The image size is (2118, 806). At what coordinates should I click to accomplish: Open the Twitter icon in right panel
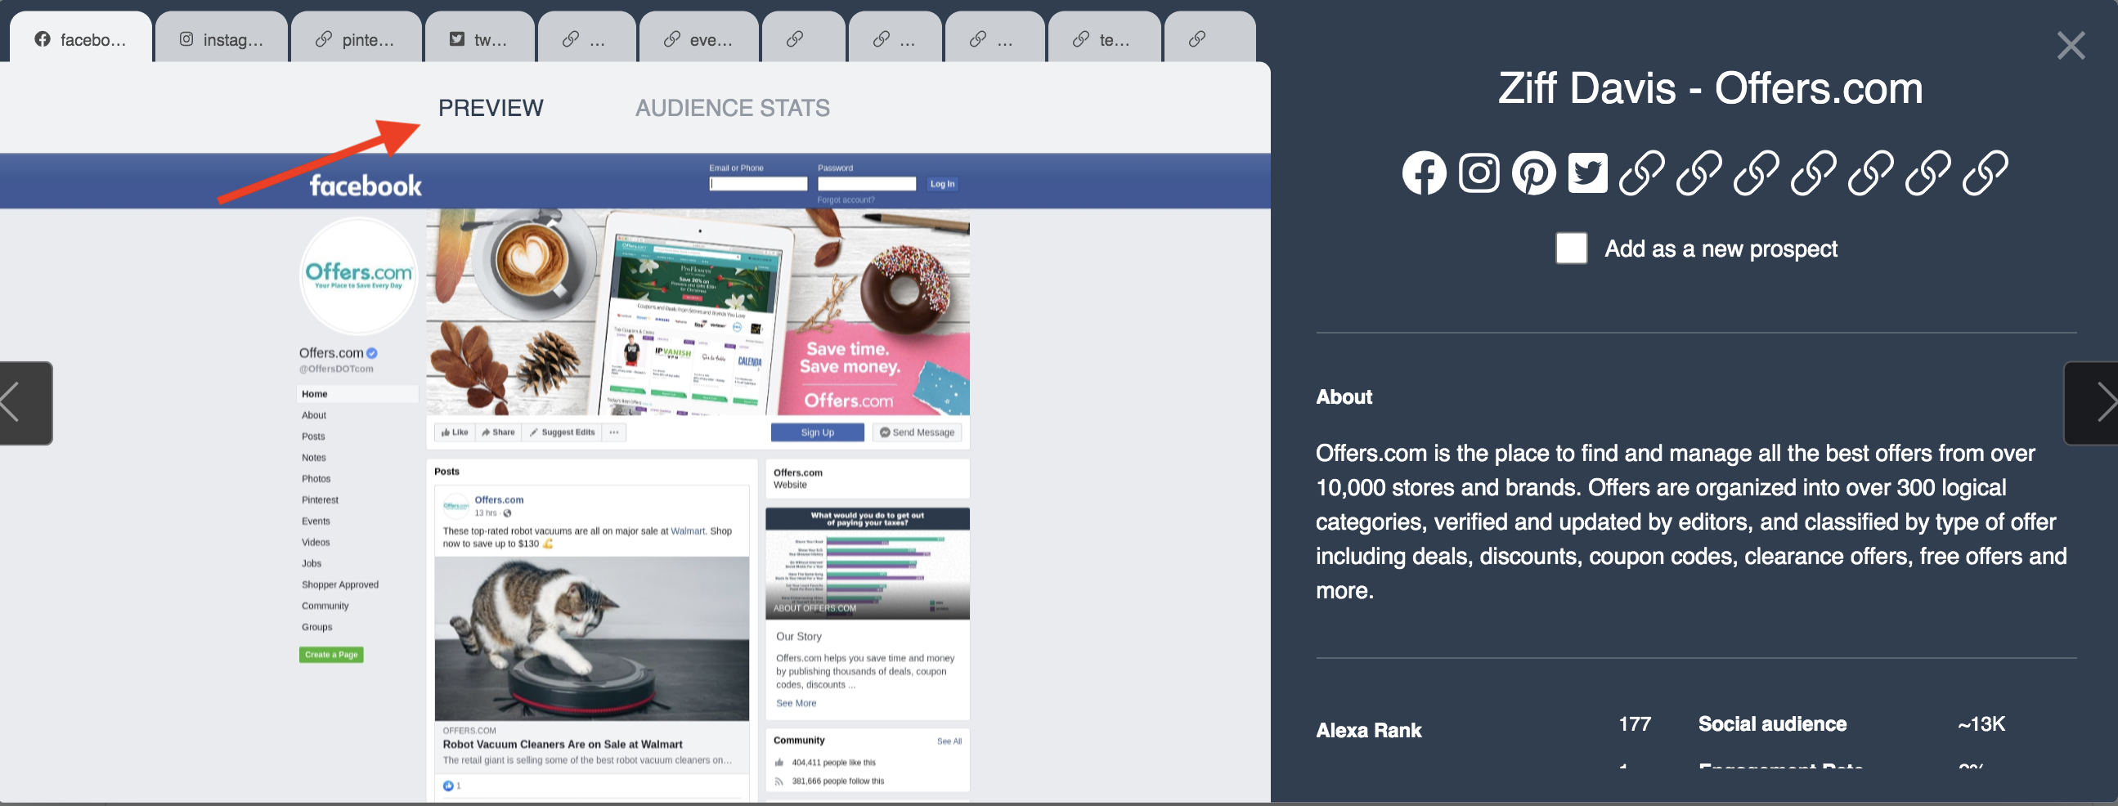1586,173
